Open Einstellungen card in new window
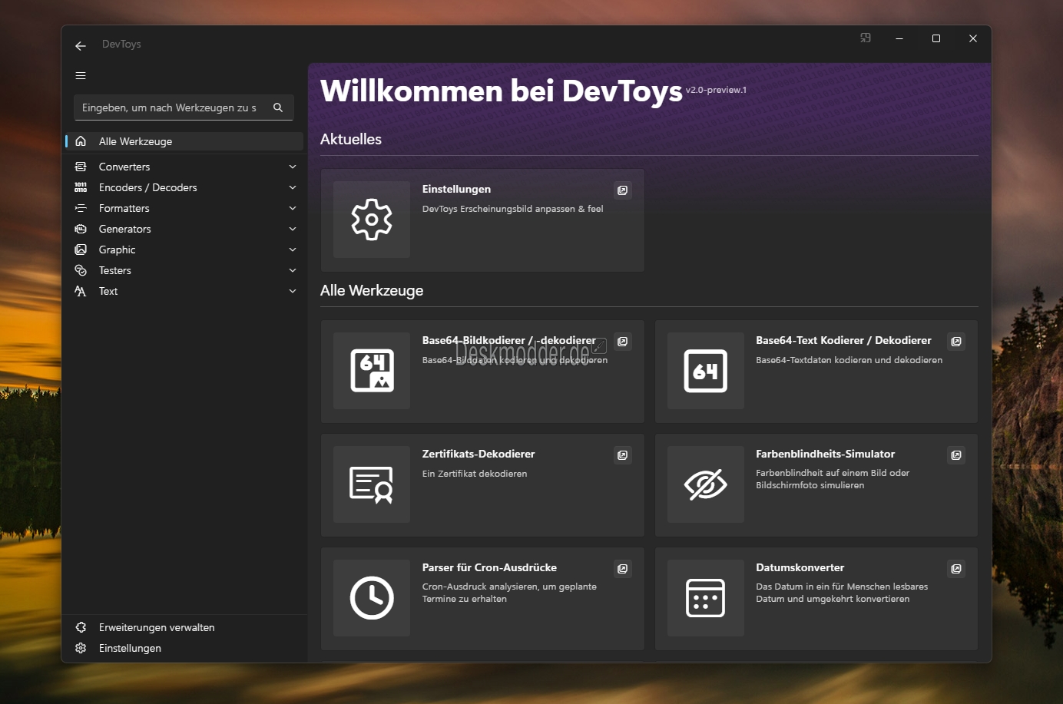This screenshot has width=1063, height=704. tap(623, 190)
